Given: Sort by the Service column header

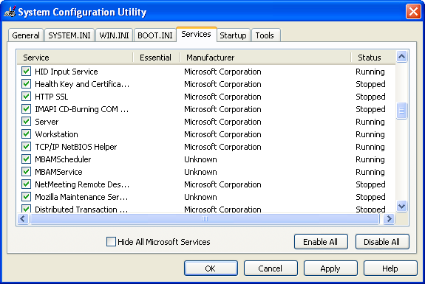Looking at the screenshot, I should coord(75,58).
